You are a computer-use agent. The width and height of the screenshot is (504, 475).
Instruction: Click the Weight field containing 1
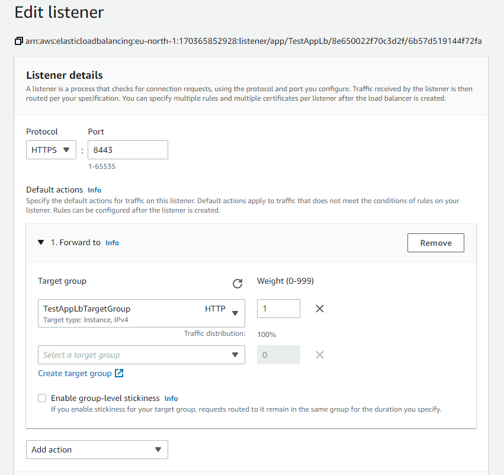pos(278,309)
